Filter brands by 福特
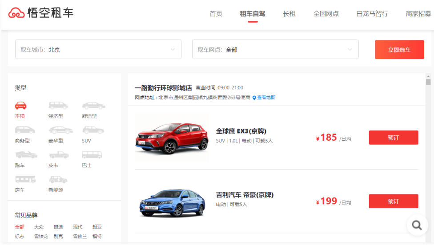 pos(97,237)
